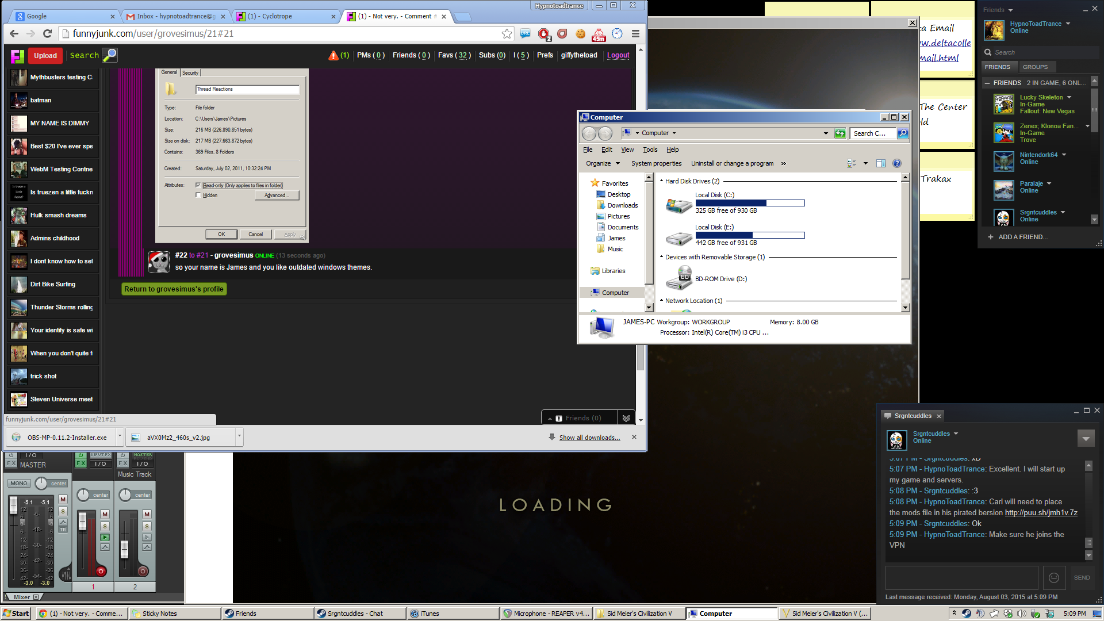Open Explorer help icon
This screenshot has width=1104, height=621.
point(896,163)
